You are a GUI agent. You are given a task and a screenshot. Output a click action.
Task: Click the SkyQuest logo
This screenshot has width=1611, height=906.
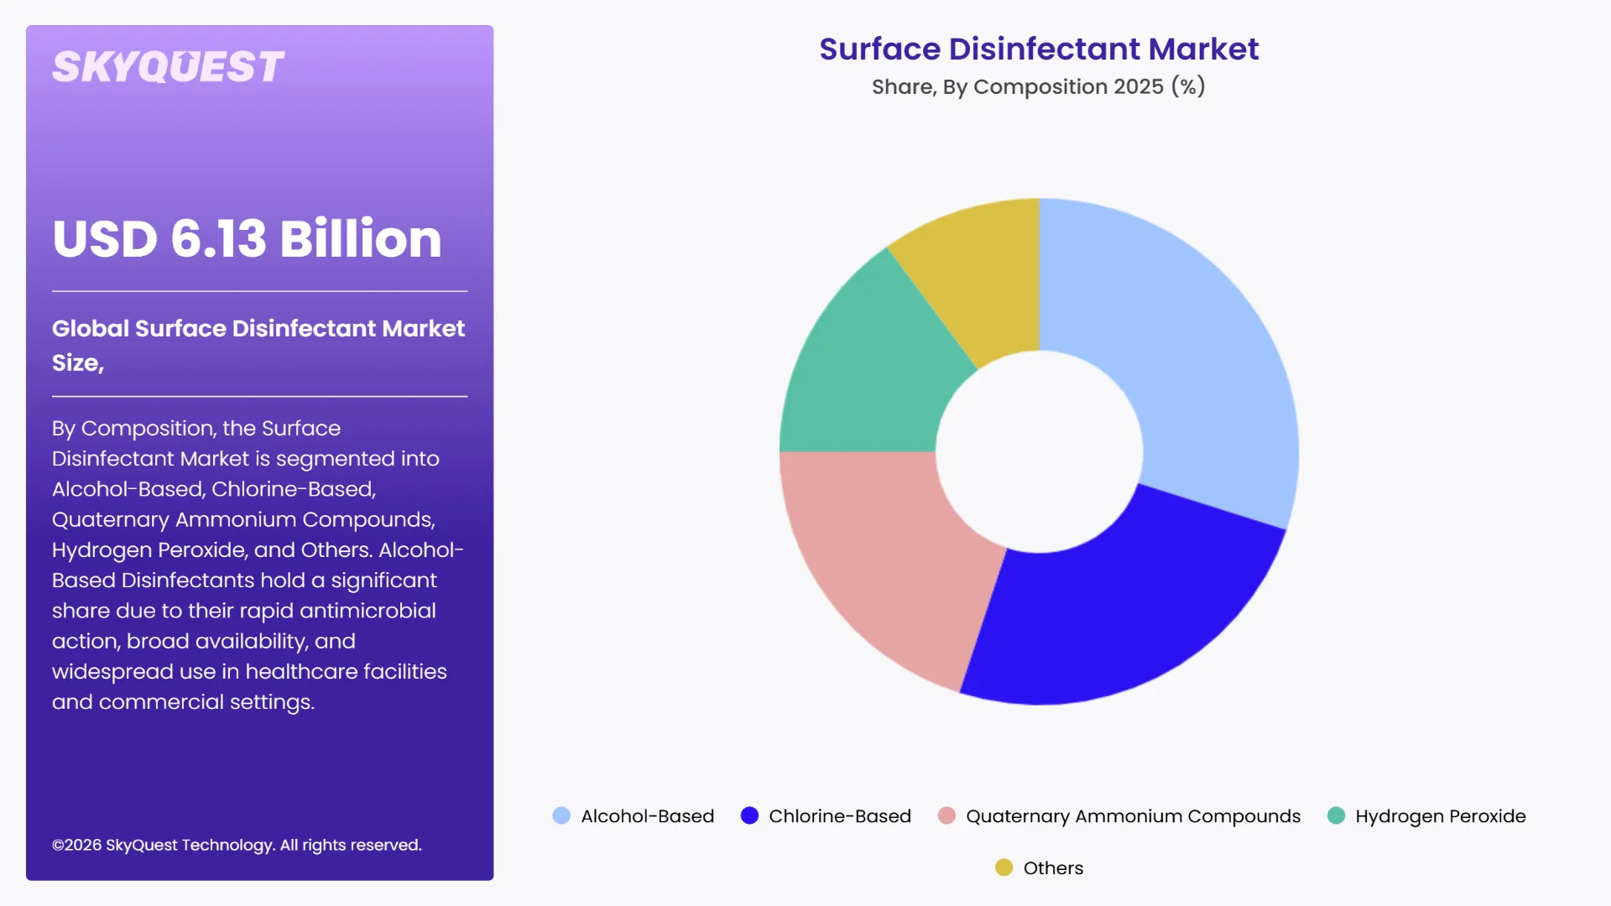[x=168, y=67]
